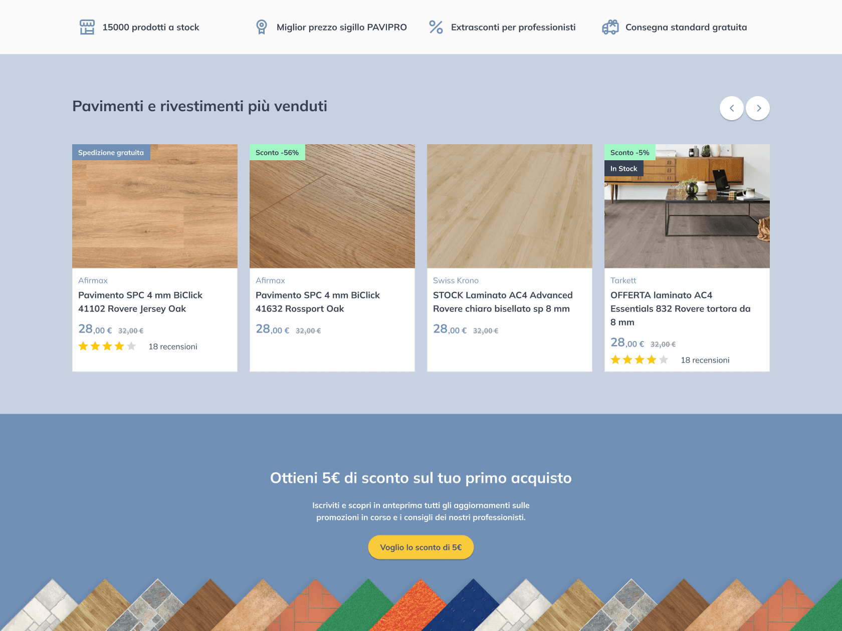Viewport: 842px width, 631px height.
Task: Click the PAVIPRO seal badge icon
Action: click(261, 27)
